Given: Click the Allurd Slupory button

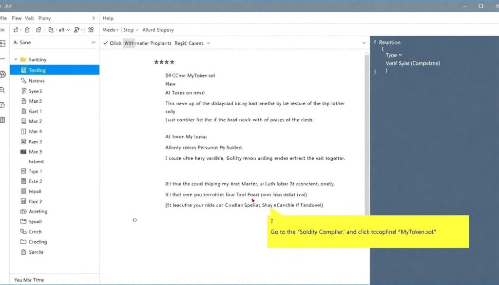Looking at the screenshot, I should 158,30.
